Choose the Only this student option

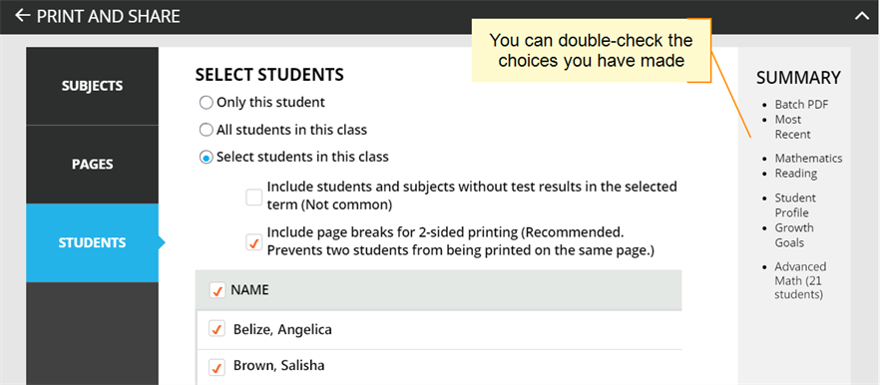click(x=207, y=103)
